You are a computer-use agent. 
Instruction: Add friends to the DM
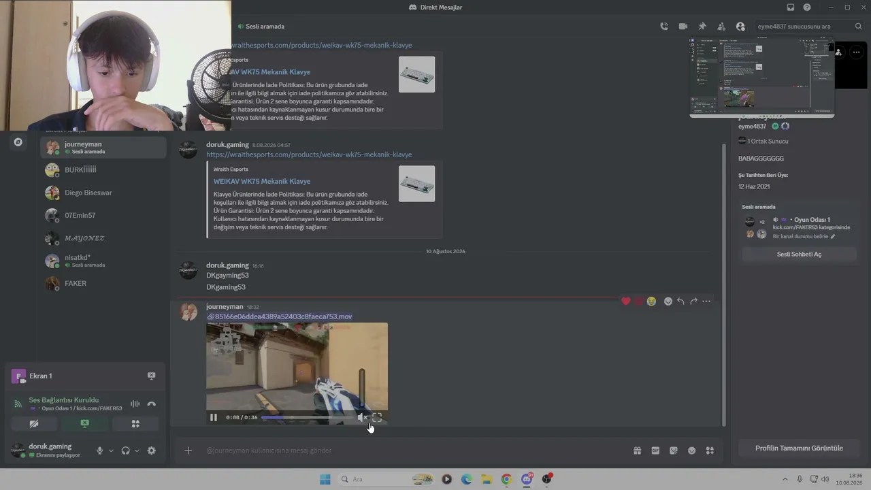pos(721,27)
